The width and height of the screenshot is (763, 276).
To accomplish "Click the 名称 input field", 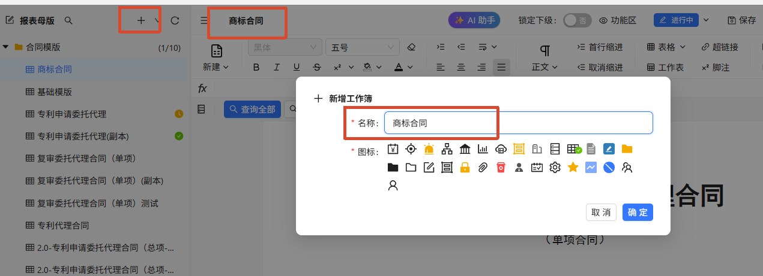I will [519, 123].
